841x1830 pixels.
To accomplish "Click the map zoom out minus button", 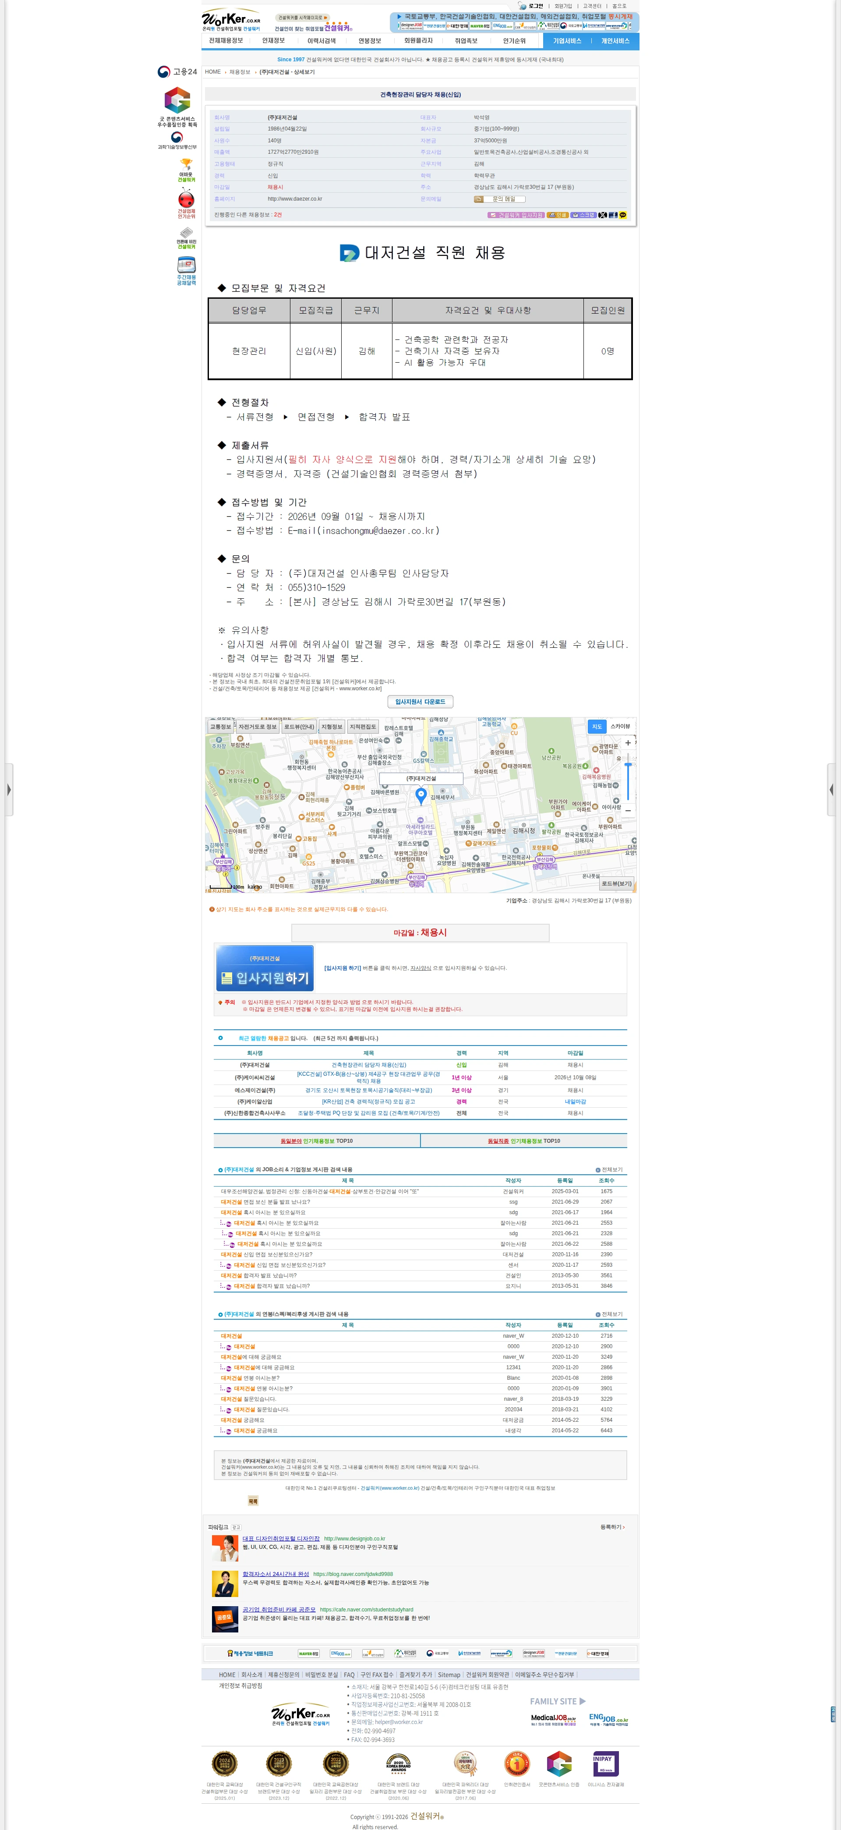I will point(628,810).
